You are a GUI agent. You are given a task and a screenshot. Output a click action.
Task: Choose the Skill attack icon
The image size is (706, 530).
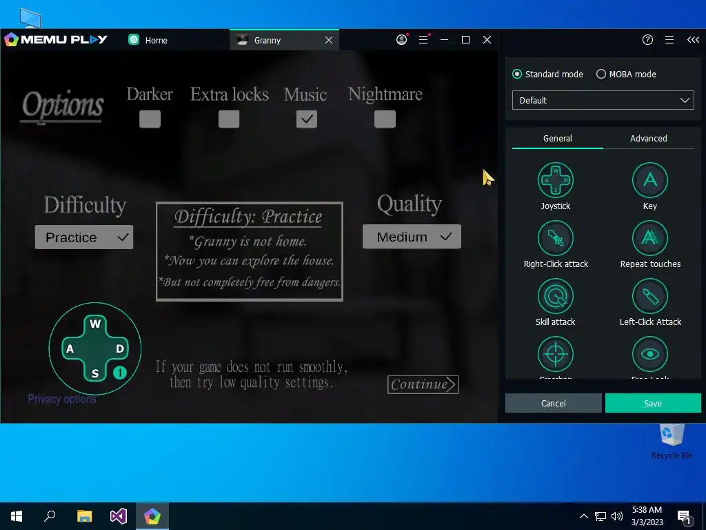click(x=555, y=296)
